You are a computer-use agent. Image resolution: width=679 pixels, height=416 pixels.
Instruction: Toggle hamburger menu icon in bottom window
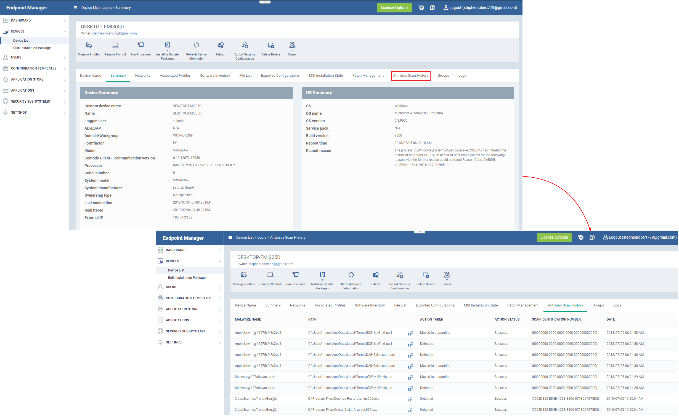[x=230, y=238]
